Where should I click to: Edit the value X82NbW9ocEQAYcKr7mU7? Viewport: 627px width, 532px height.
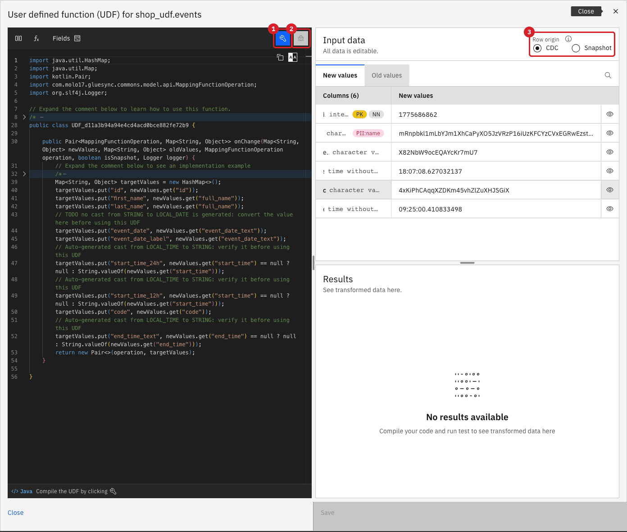pyautogui.click(x=496, y=152)
